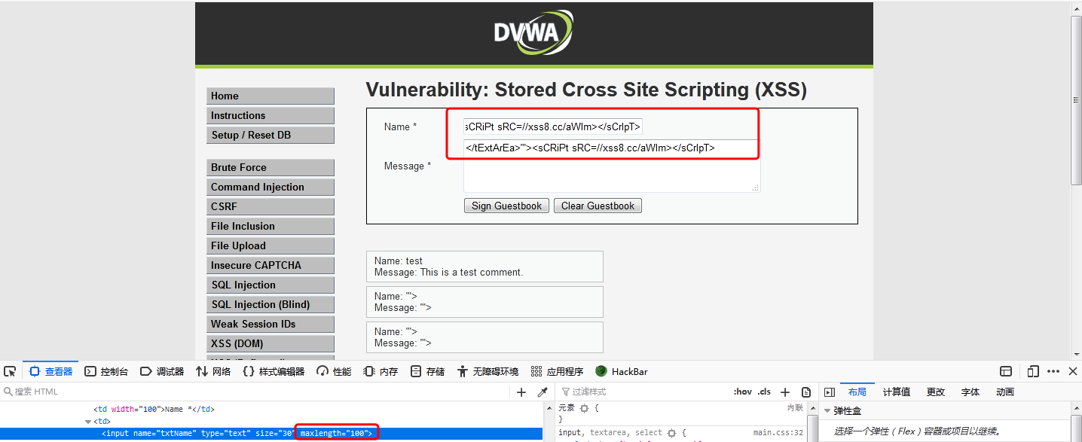Switch to the 内存 Memory tab
The image size is (1082, 442).
tap(381, 371)
